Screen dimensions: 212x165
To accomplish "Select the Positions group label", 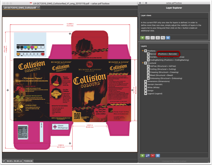I will point(151,51).
